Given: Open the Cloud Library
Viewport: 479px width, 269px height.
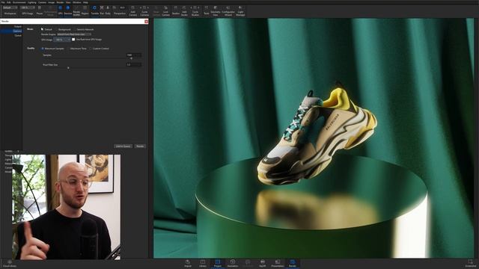Looking at the screenshot, I should tap(10, 264).
